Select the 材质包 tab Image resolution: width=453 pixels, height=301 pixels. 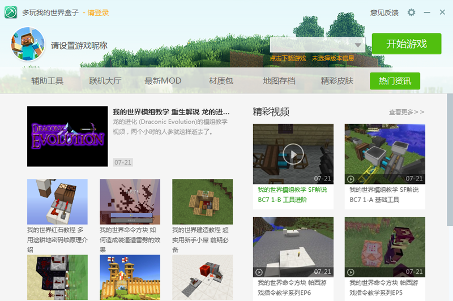click(221, 81)
